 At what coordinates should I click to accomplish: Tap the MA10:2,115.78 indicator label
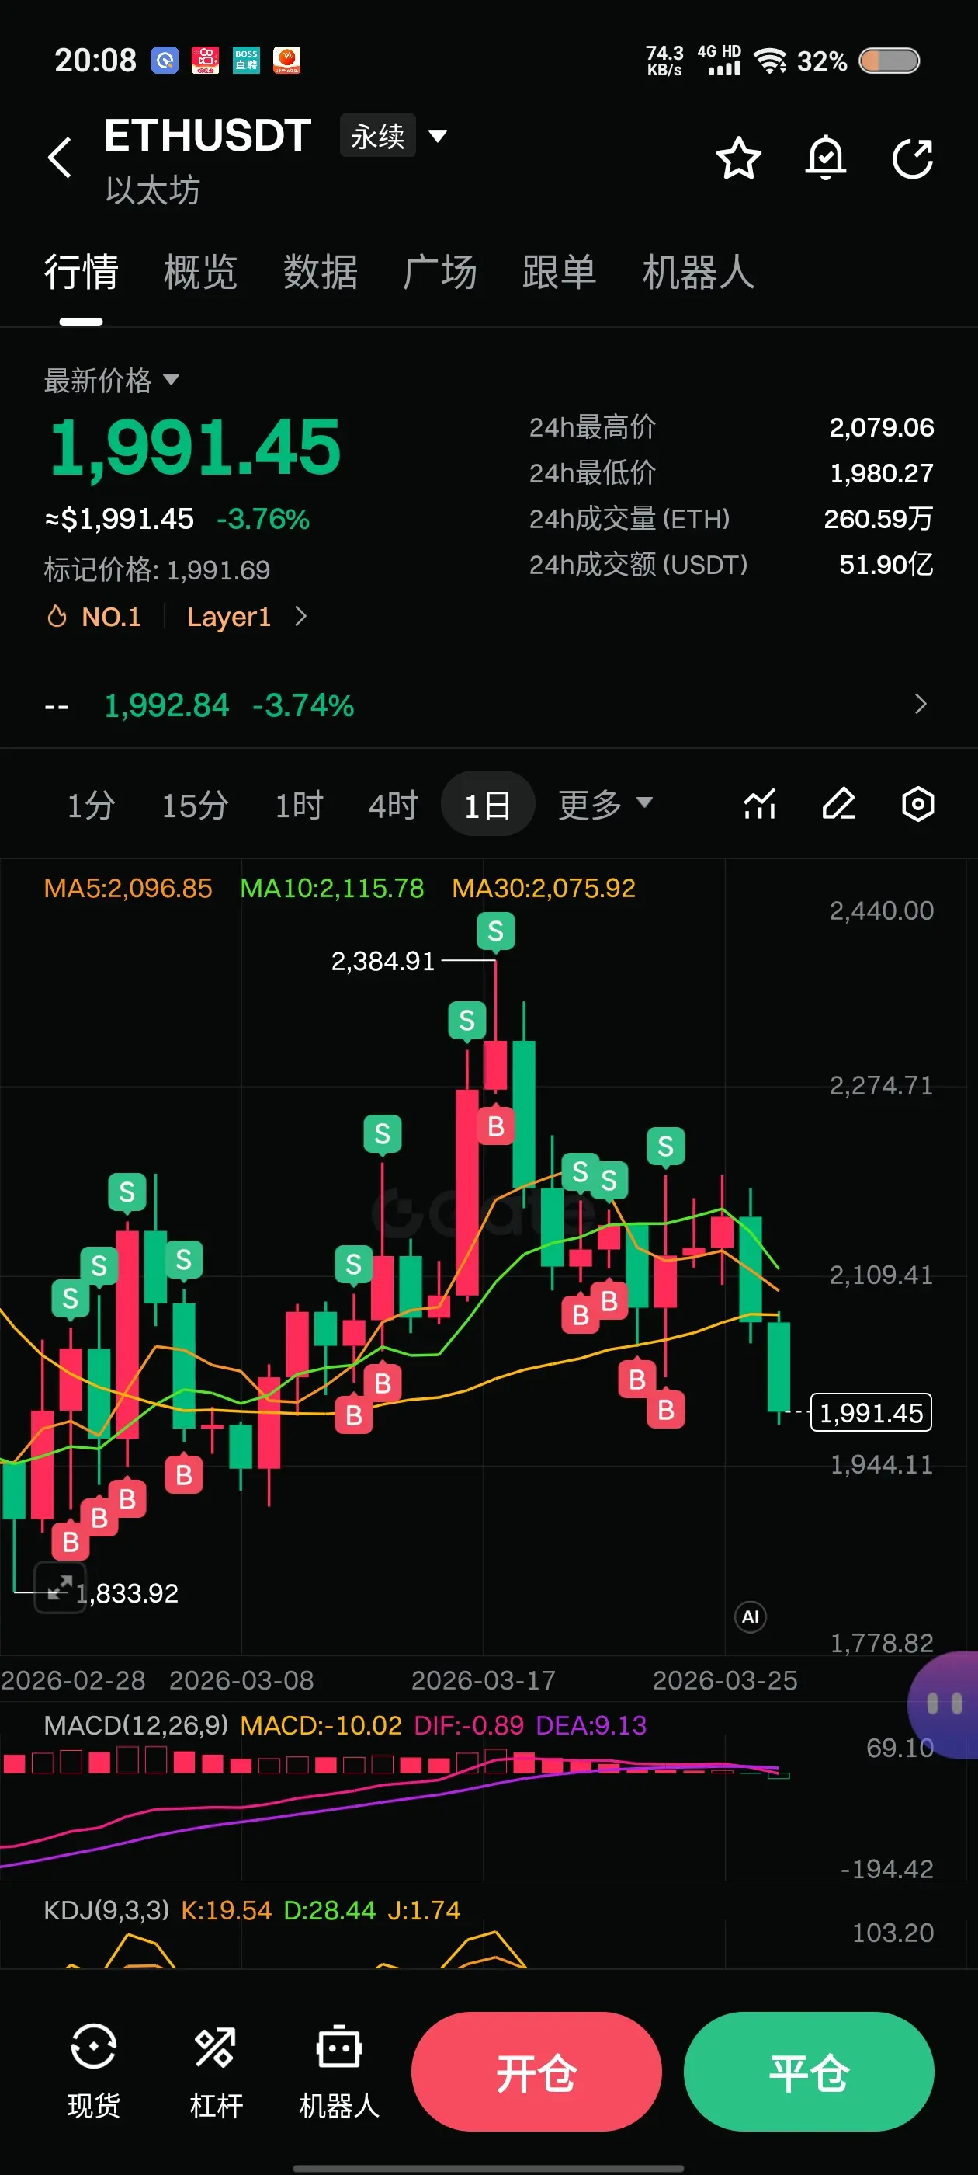[331, 887]
